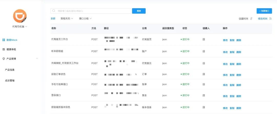The height and width of the screenshot is (114, 277).
Task: Focus the interface search input field
Action: click(x=91, y=11)
